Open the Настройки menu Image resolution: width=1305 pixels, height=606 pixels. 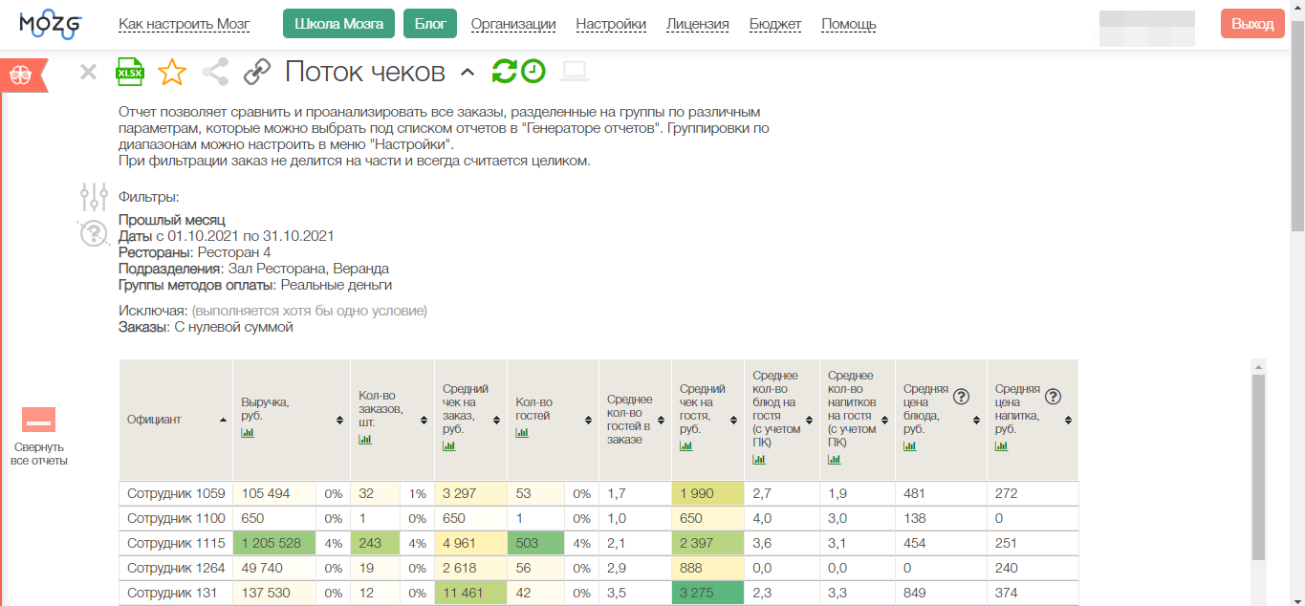[x=611, y=24]
